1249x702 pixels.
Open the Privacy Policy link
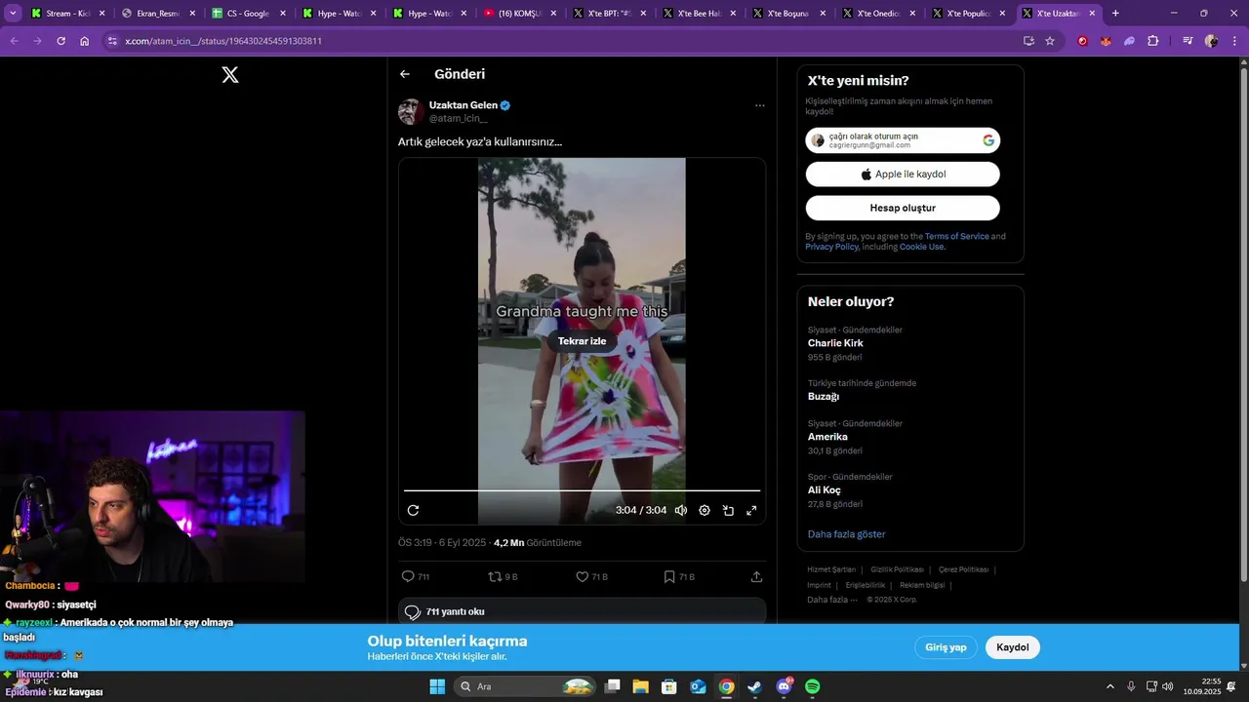click(831, 247)
